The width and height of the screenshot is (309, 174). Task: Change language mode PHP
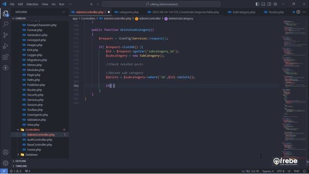(296, 171)
